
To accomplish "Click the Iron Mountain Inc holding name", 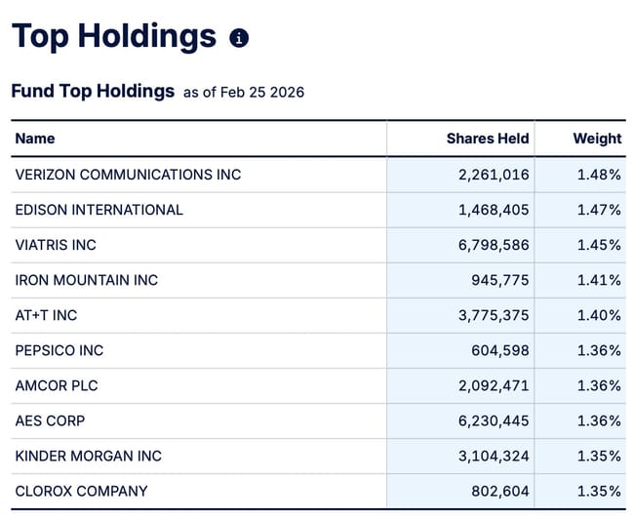I will click(86, 280).
